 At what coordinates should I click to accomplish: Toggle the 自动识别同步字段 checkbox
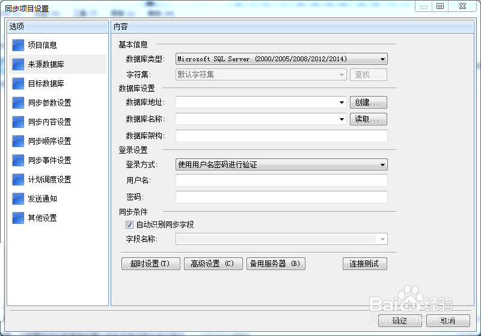click(x=129, y=225)
